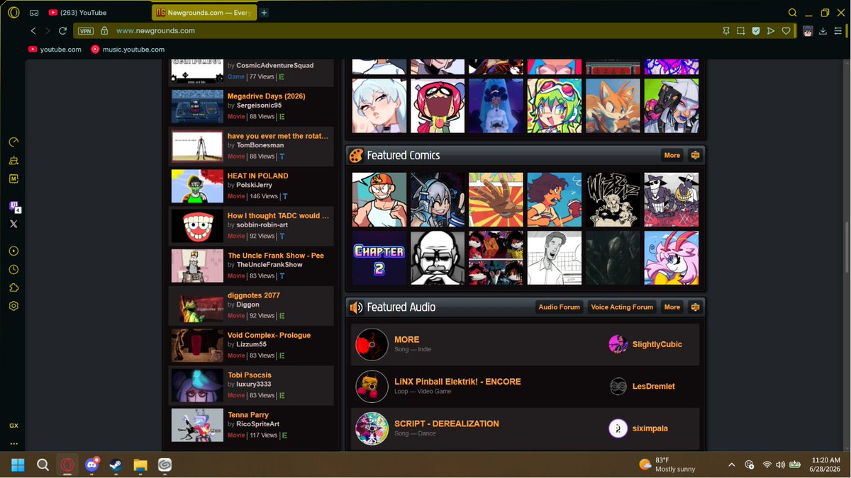Image resolution: width=851 pixels, height=478 pixels.
Task: Open siximpala artist profile
Action: tap(650, 428)
